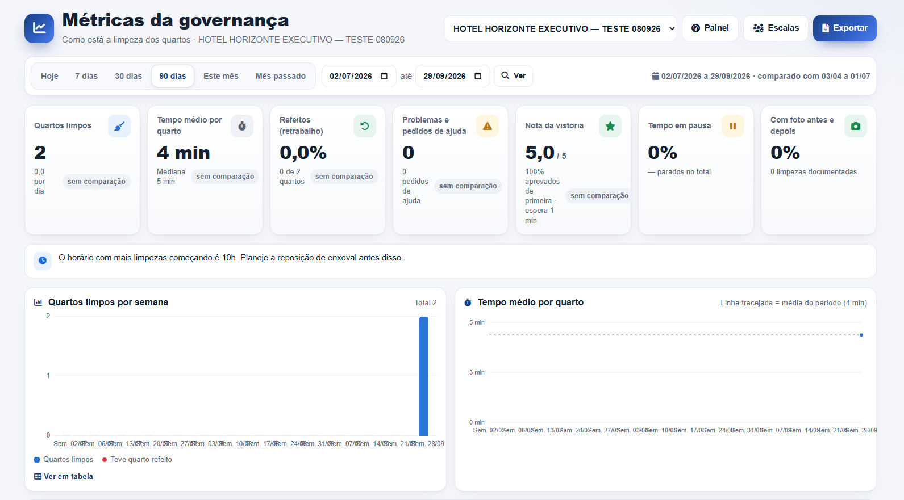This screenshot has height=500, width=904.
Task: Open calendar picker for end date 29/09/2026
Action: [478, 76]
